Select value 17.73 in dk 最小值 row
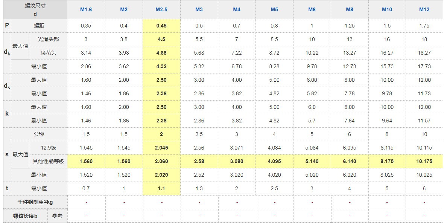Viewport: 444px width, 223px height. tap(424, 66)
